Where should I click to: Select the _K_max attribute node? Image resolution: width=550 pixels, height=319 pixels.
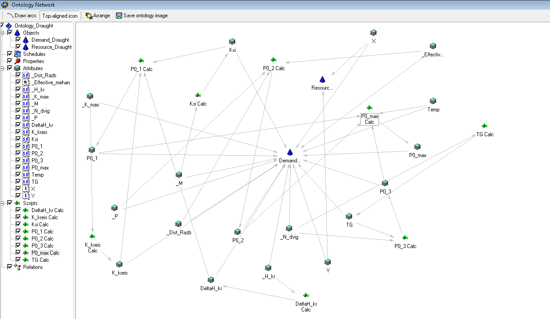click(x=90, y=96)
